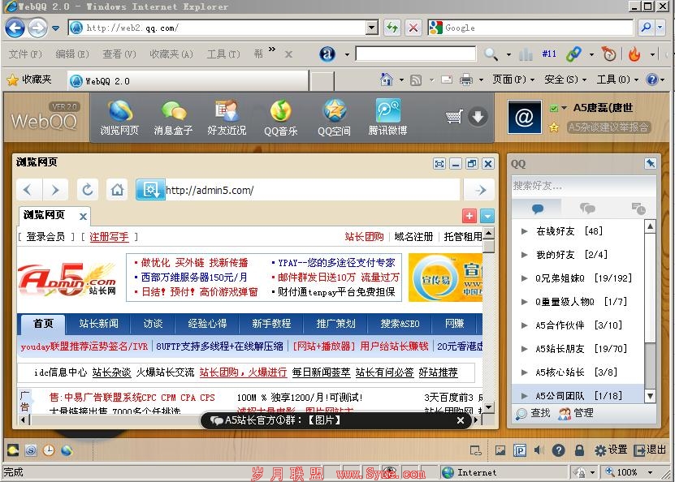Toggle the sound speaker icon
Screen dimensions: 675x482
pos(539,450)
